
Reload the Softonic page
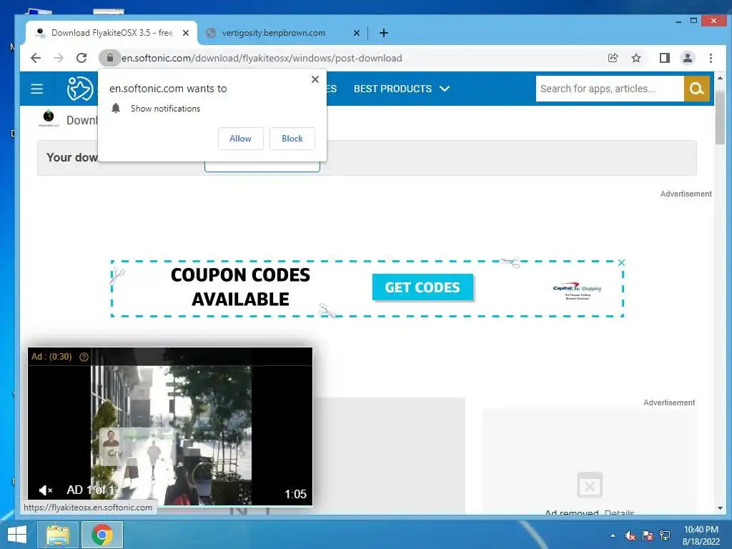[x=81, y=58]
